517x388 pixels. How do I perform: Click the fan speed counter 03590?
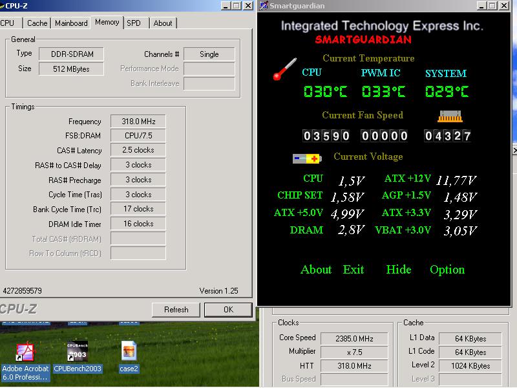326,136
